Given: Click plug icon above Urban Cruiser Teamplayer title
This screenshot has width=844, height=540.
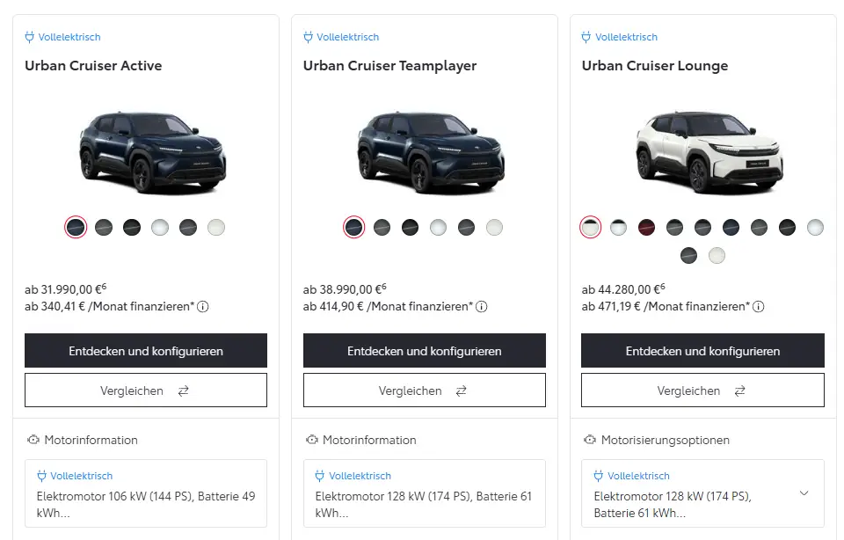Looking at the screenshot, I should point(308,37).
